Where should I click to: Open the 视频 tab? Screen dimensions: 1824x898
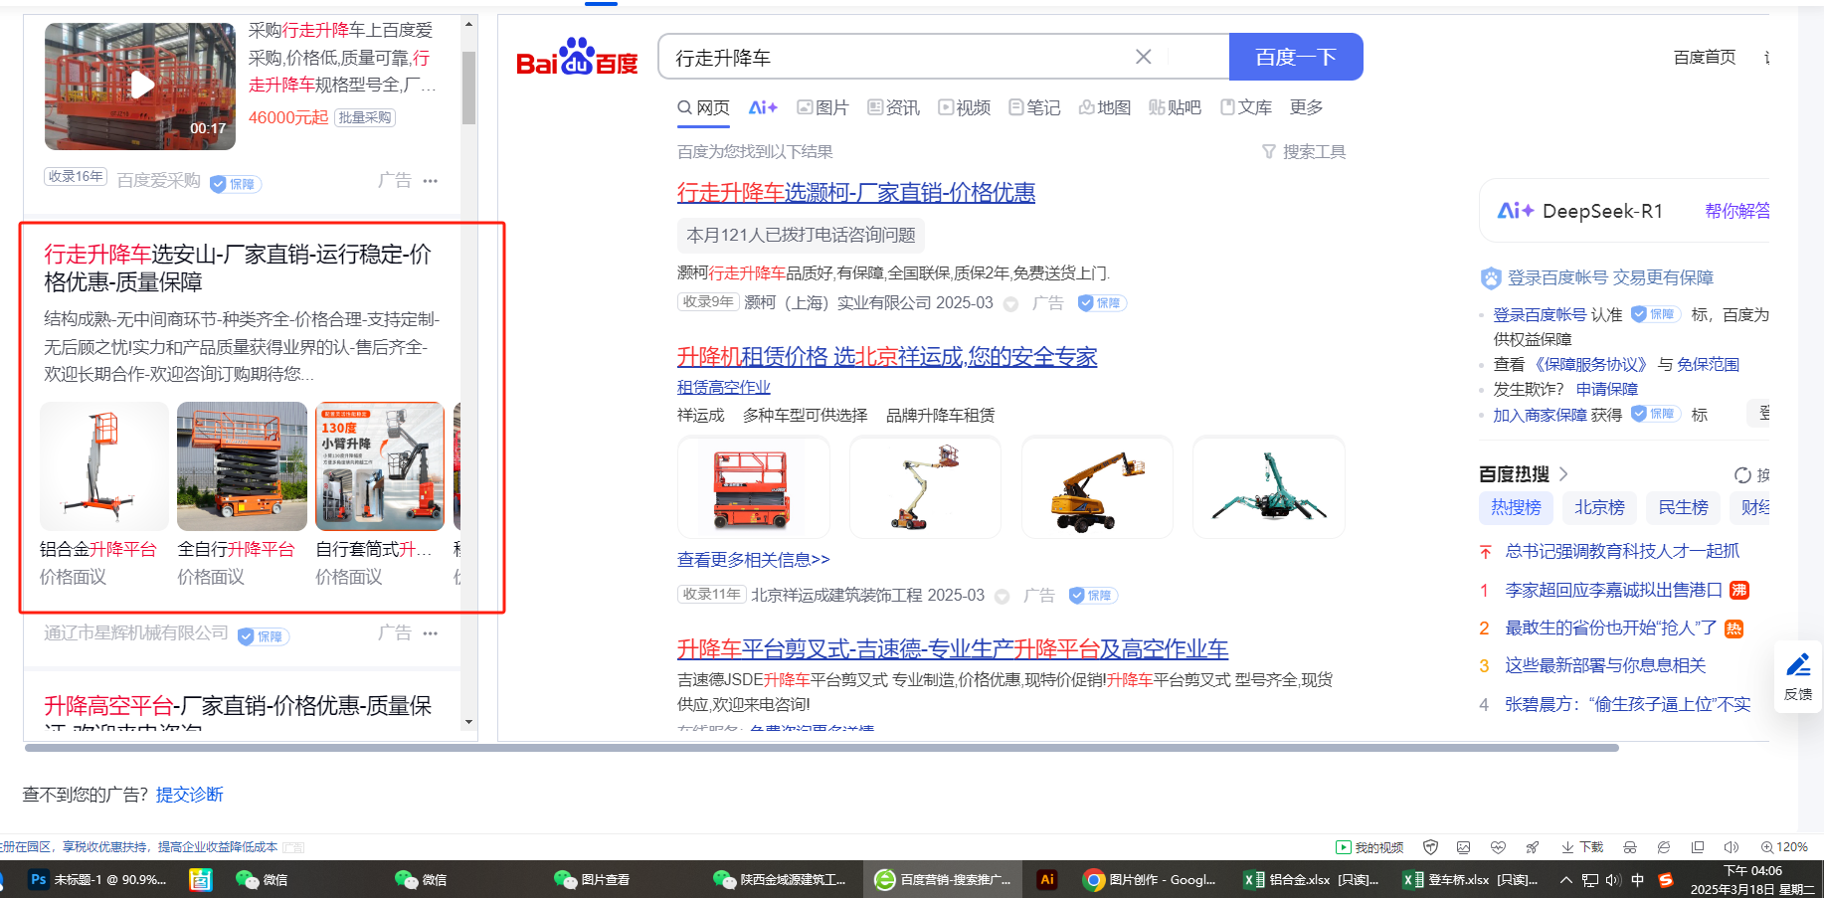click(x=964, y=107)
